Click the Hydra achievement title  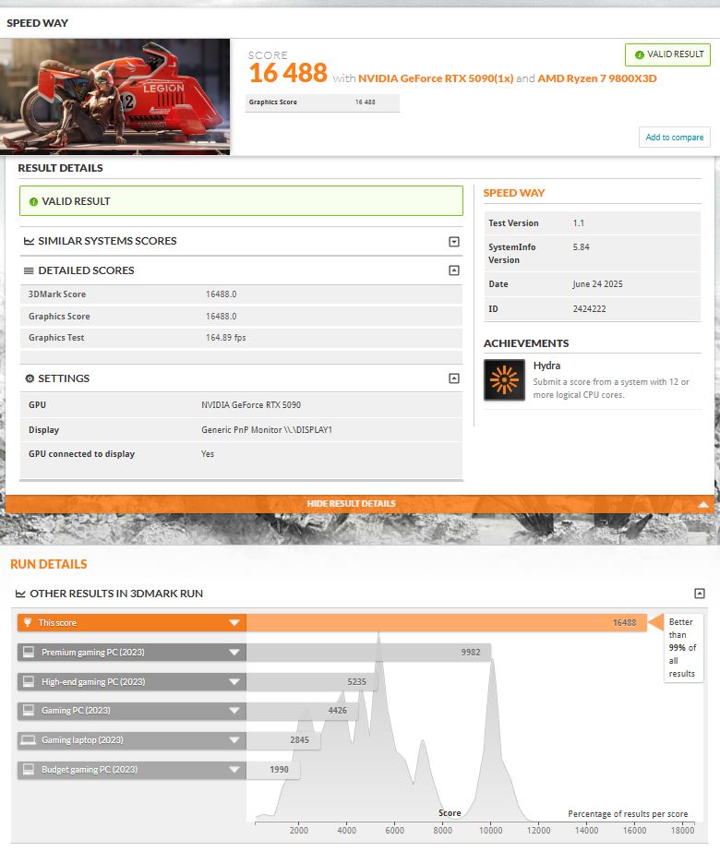(546, 366)
